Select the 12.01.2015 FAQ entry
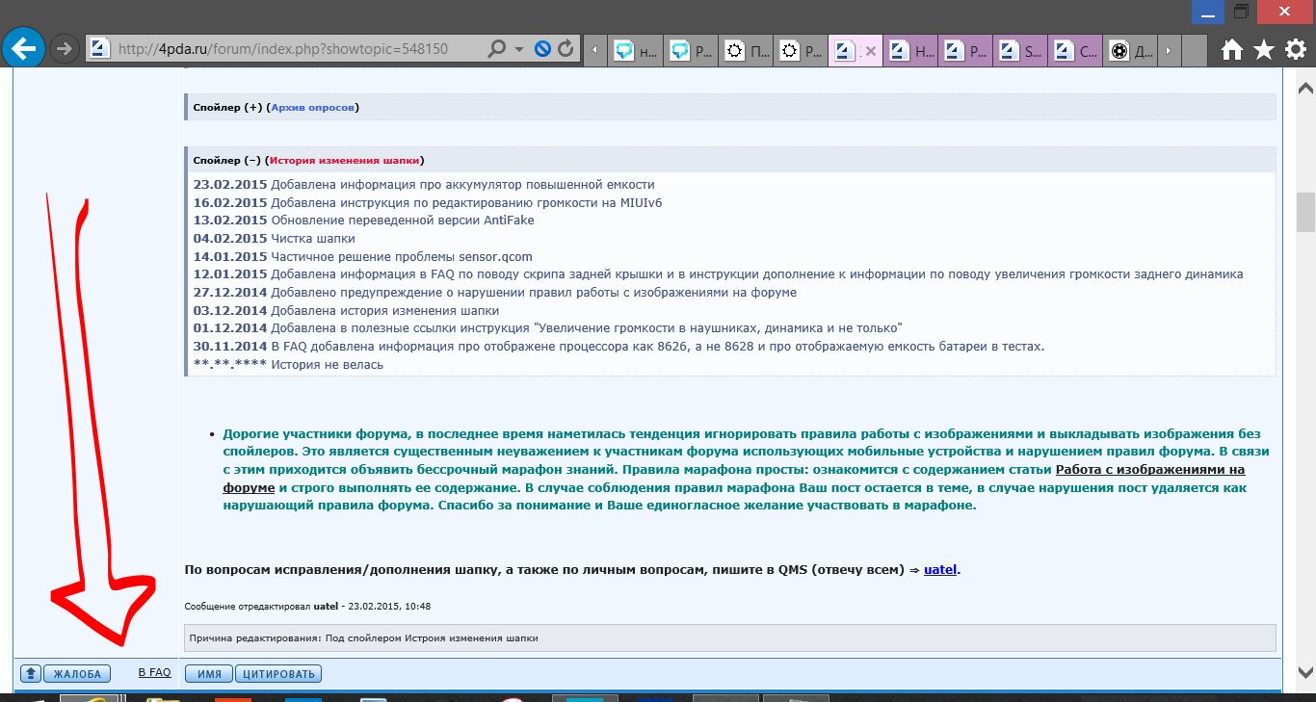This screenshot has height=702, width=1316. [718, 274]
